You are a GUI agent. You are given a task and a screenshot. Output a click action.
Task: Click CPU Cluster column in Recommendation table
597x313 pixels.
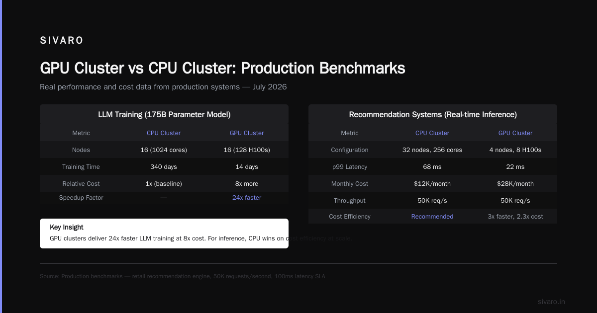[432, 133]
